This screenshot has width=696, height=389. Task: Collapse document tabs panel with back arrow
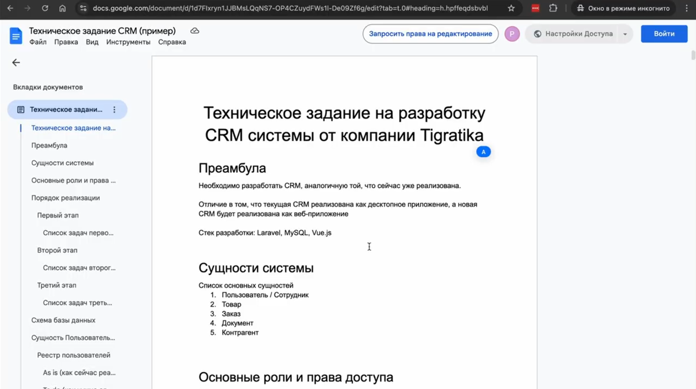click(16, 63)
